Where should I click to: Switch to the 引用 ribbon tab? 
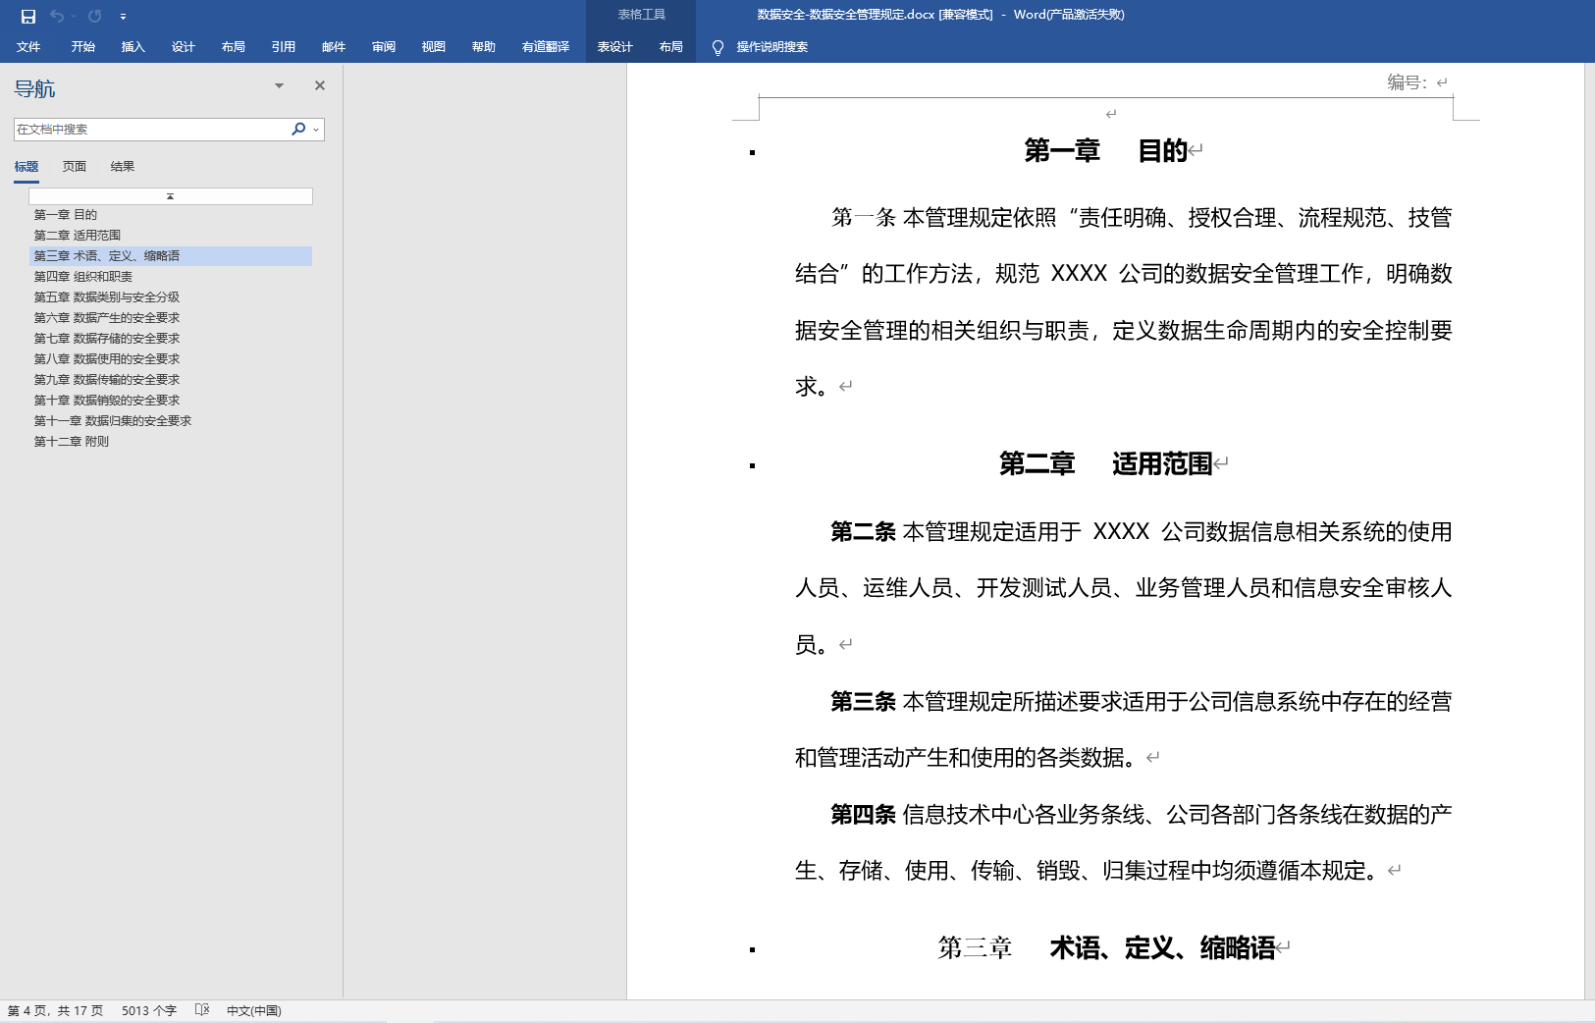pyautogui.click(x=284, y=47)
